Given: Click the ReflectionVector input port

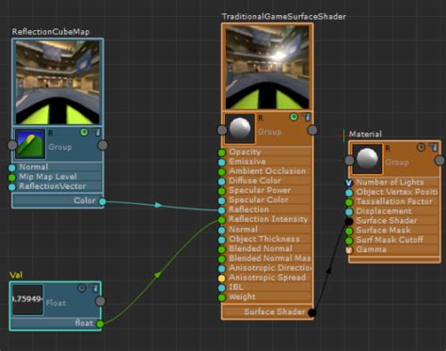Looking at the screenshot, I should (x=12, y=187).
